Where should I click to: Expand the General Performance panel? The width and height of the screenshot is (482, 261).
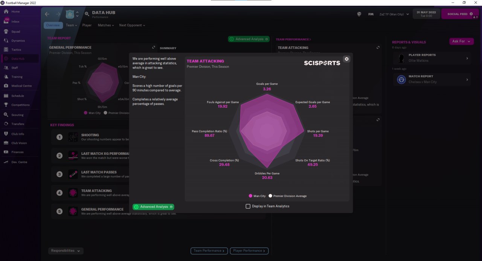click(153, 47)
